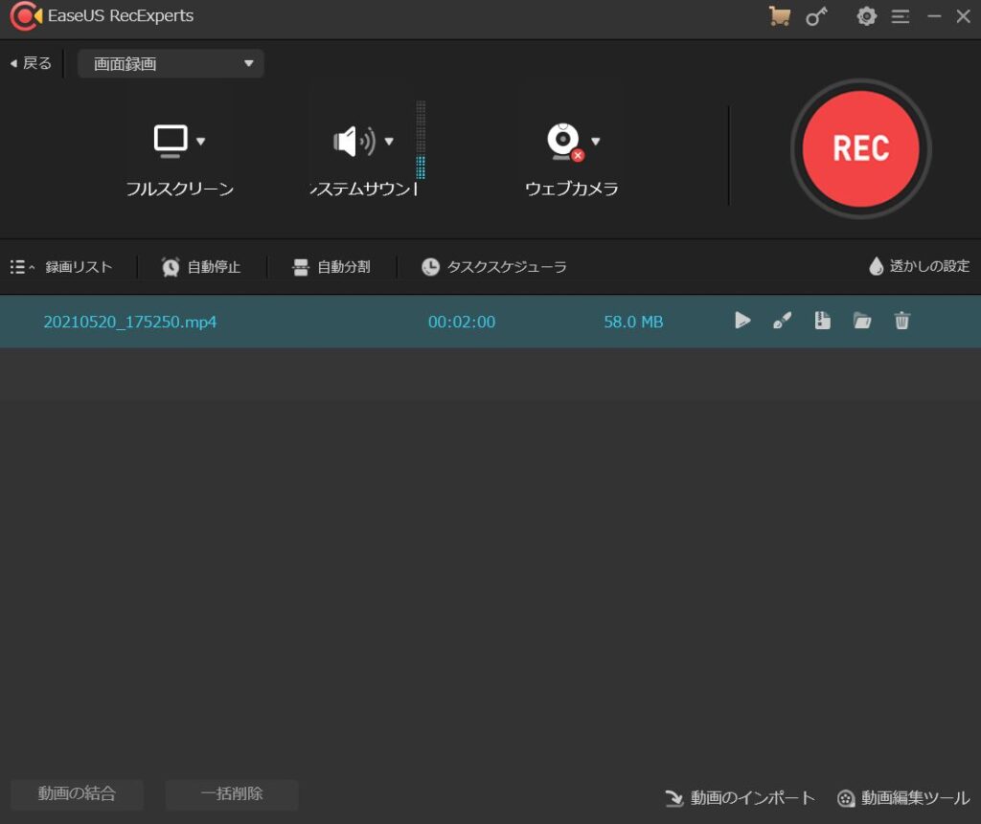Expand the fullscreen region dropdown arrow
The image size is (981, 824).
201,142
